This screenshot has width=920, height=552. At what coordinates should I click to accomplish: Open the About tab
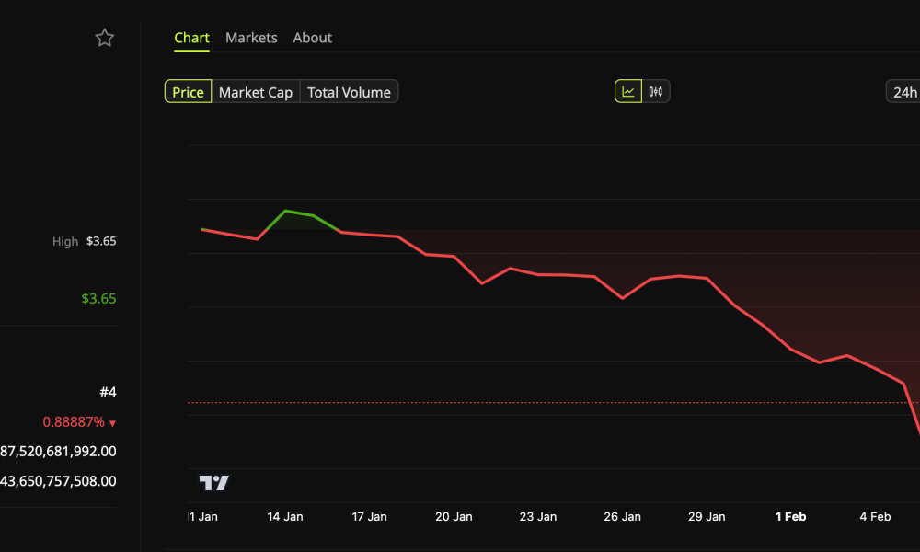point(312,38)
